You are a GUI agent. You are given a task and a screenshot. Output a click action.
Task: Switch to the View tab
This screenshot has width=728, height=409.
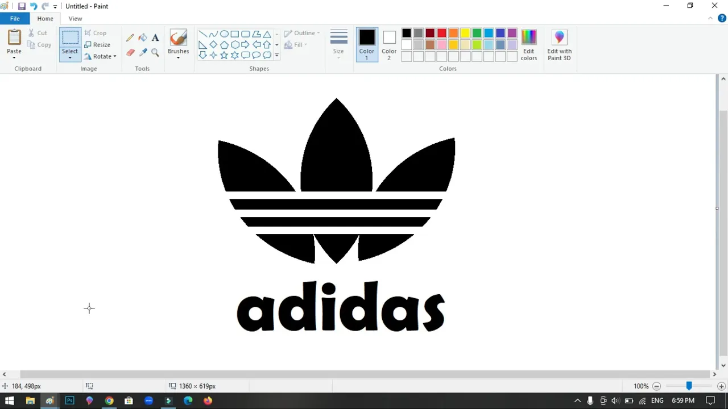pos(75,19)
